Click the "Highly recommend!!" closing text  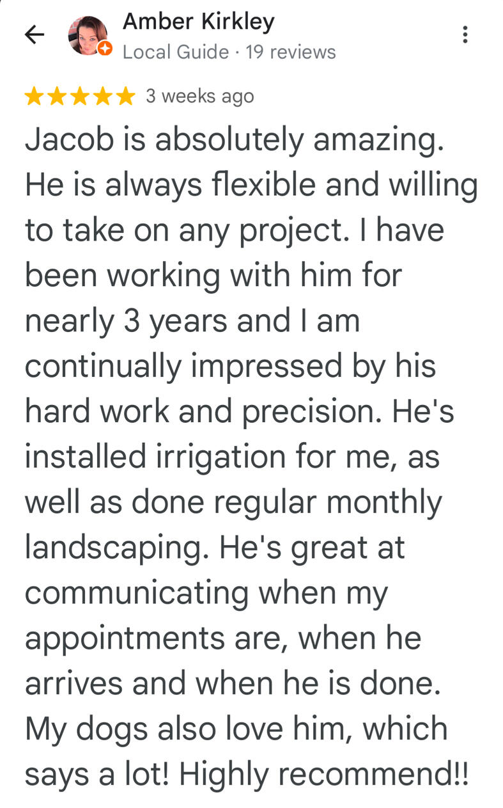[x=324, y=774]
